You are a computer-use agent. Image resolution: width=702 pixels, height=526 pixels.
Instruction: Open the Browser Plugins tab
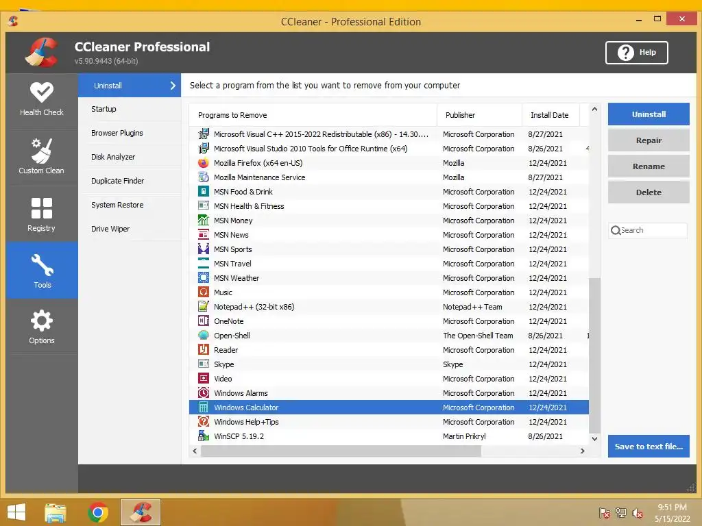(130, 133)
